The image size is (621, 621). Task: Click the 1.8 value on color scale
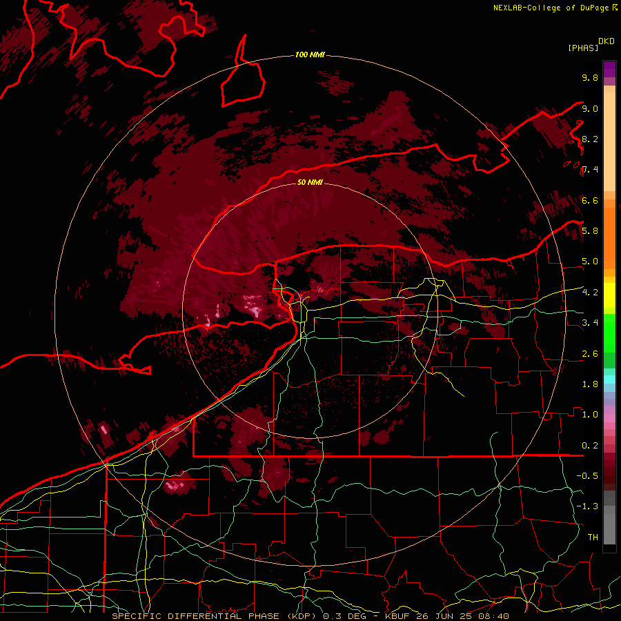pos(590,384)
